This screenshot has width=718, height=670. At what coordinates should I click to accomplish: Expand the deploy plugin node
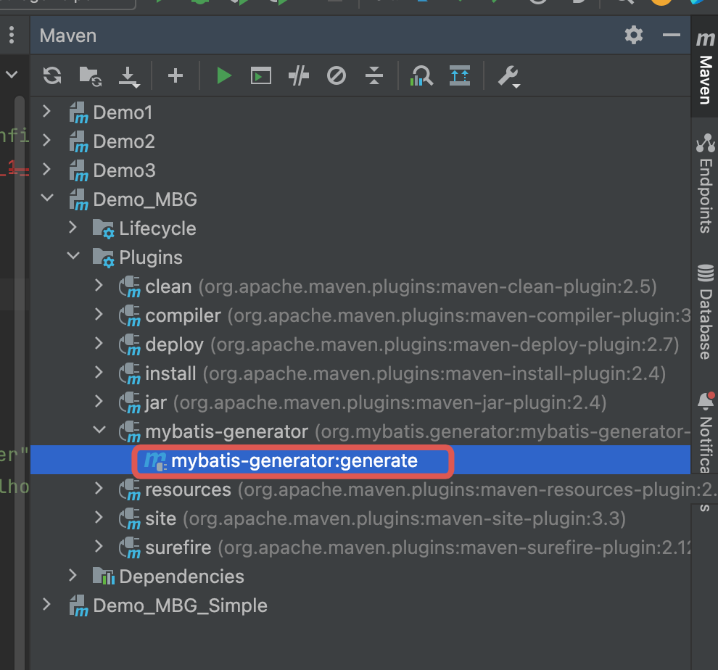click(99, 343)
